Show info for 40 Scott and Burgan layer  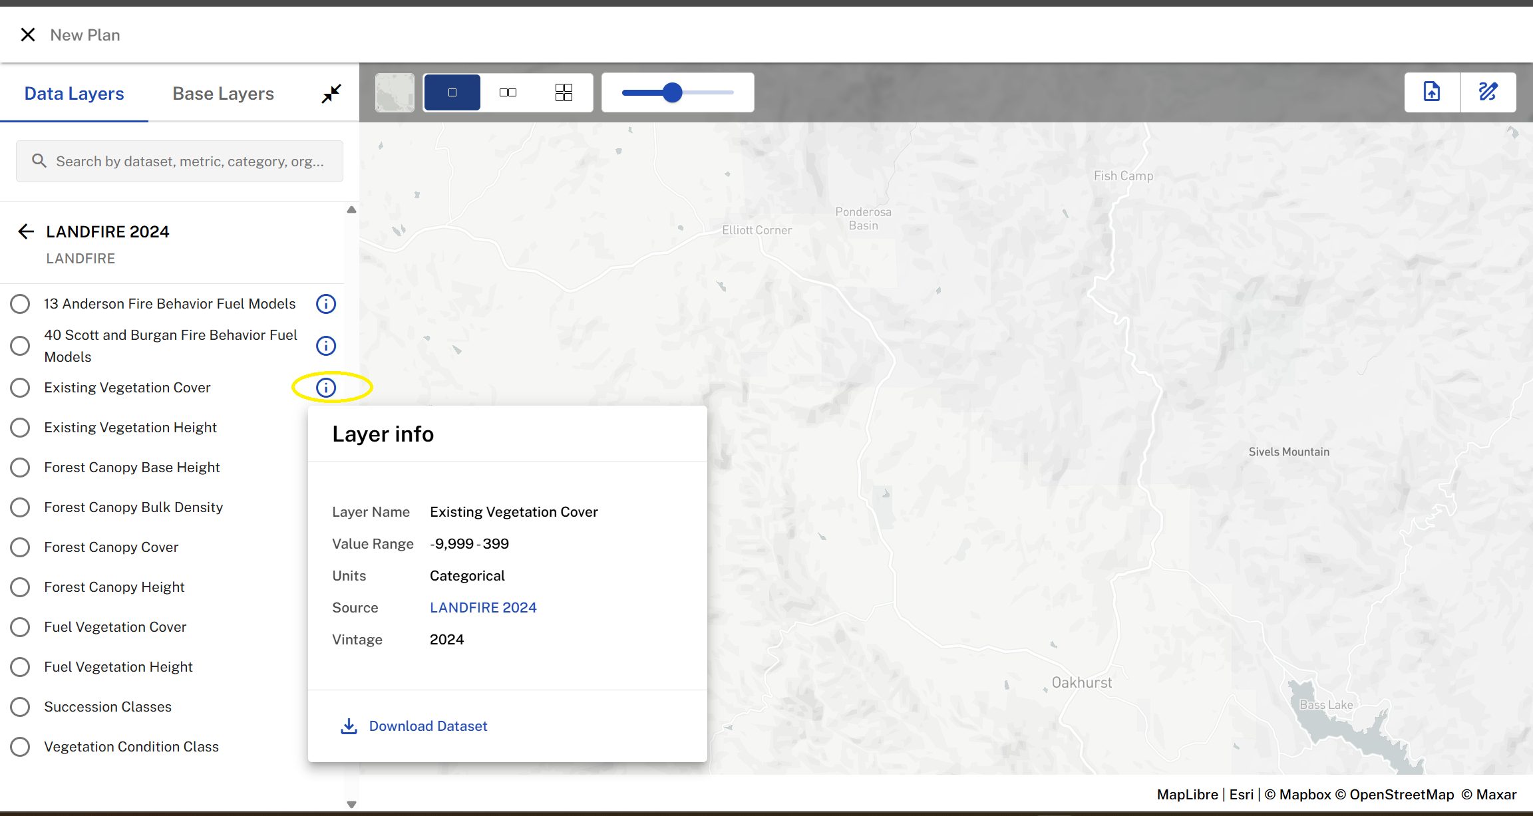point(325,346)
